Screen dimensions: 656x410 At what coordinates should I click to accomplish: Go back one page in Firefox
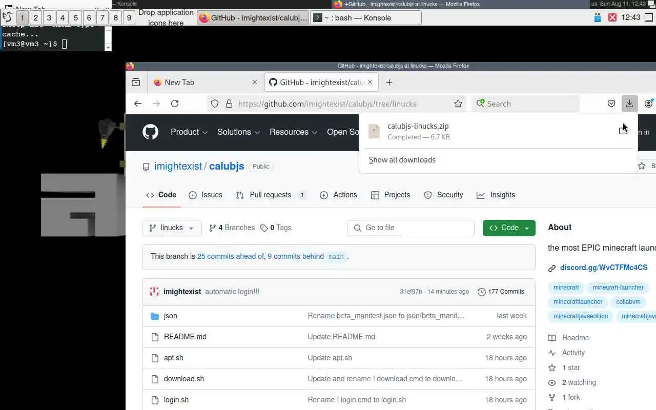point(138,104)
